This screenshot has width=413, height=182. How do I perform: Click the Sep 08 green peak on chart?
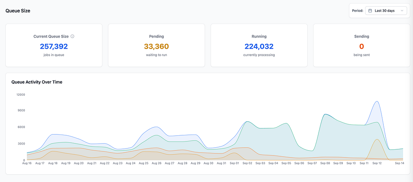[x=326, y=114]
